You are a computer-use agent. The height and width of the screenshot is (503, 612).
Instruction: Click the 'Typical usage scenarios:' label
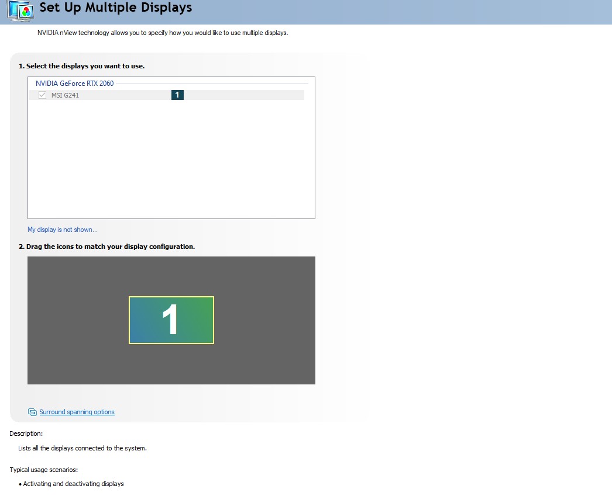point(44,470)
